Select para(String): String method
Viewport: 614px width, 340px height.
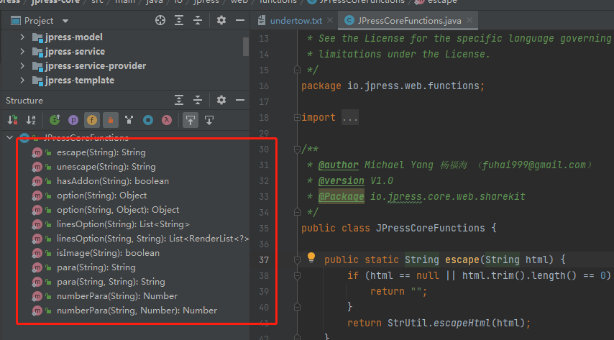point(96,267)
